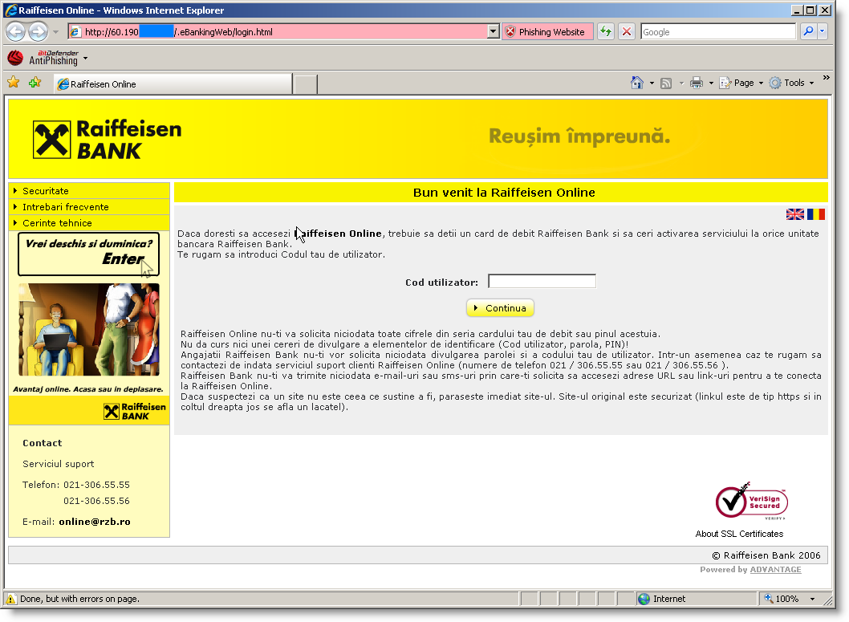
Task: Expand the Print options dropdown arrow
Action: 711,83
